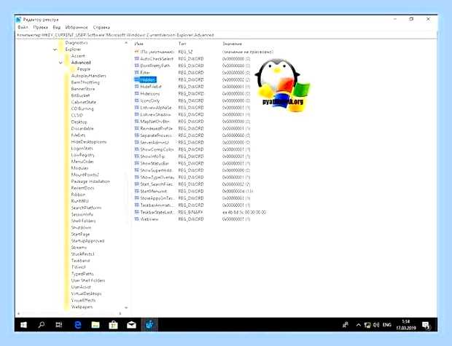
Task: Click the icon next to SeparateProcess value
Action: click(137, 135)
